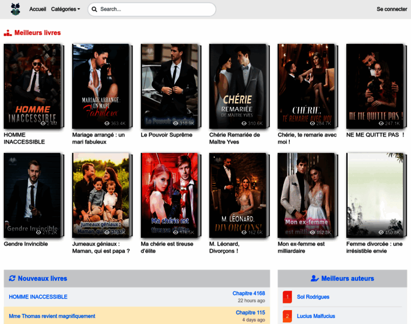Click title 'M. Léonard, Divorçons !'
Viewport: 411px width, 324px height.
[x=224, y=247]
